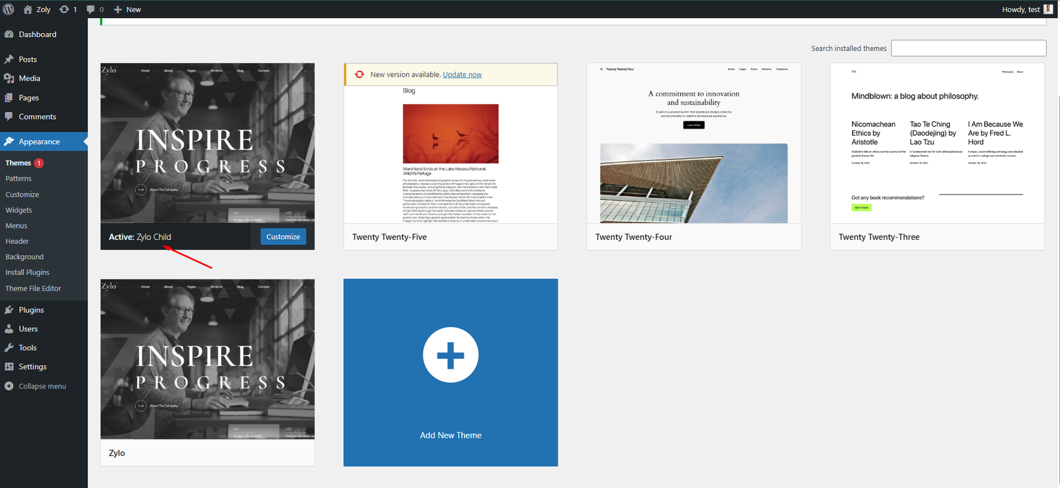1060x488 pixels.
Task: Open the updates icon in admin bar
Action: point(64,9)
